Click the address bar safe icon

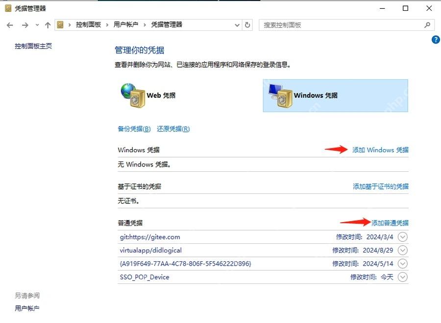[60, 25]
